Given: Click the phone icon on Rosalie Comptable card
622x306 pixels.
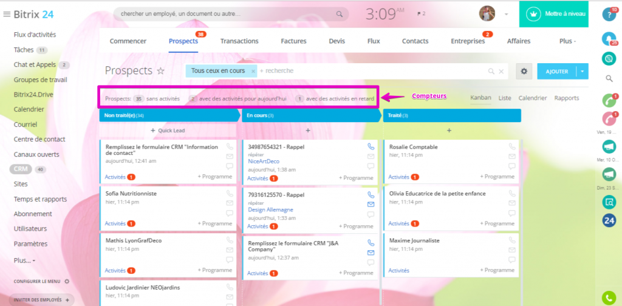Looking at the screenshot, I should tap(511, 146).
